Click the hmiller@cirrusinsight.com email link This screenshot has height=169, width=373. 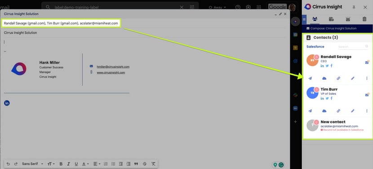pos(113,67)
